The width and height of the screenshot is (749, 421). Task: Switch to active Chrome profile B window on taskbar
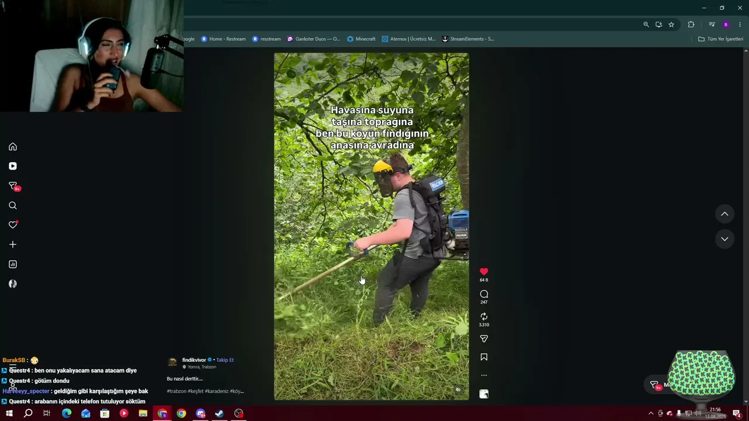[162, 413]
